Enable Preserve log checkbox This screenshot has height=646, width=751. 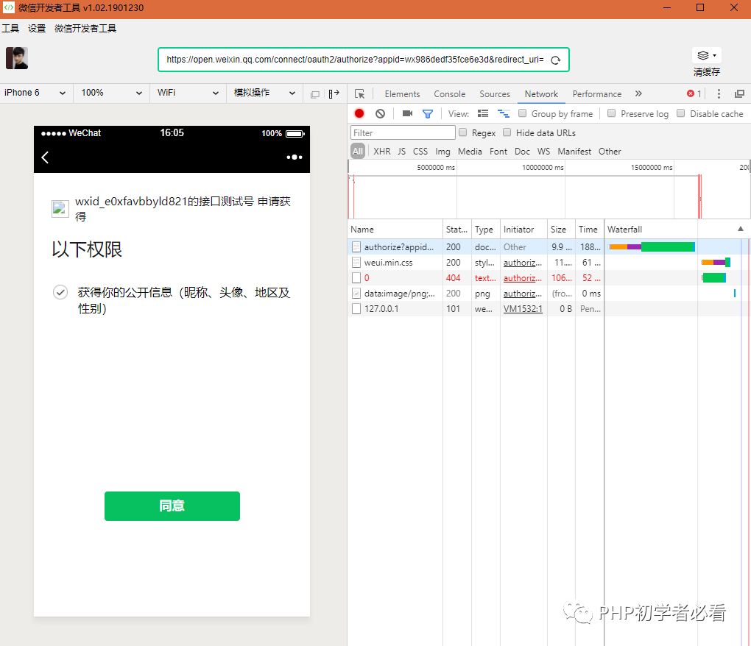pos(611,113)
